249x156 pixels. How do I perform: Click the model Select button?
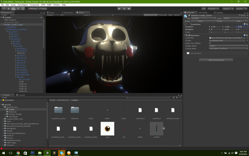(x=200, y=21)
